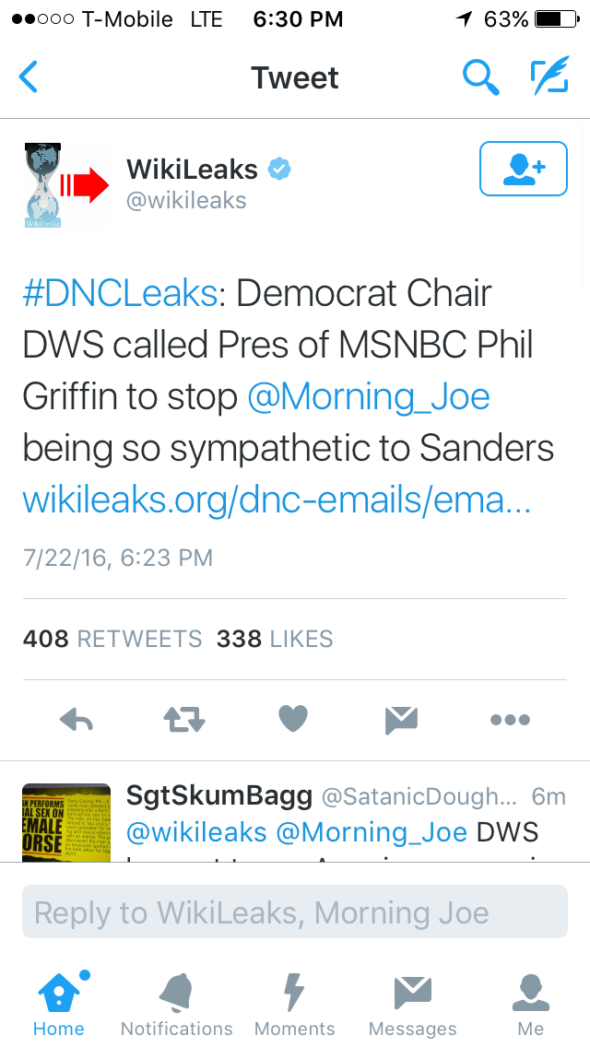Compose a new tweet
Image resolution: width=590 pixels, height=1047 pixels.
pos(549,77)
